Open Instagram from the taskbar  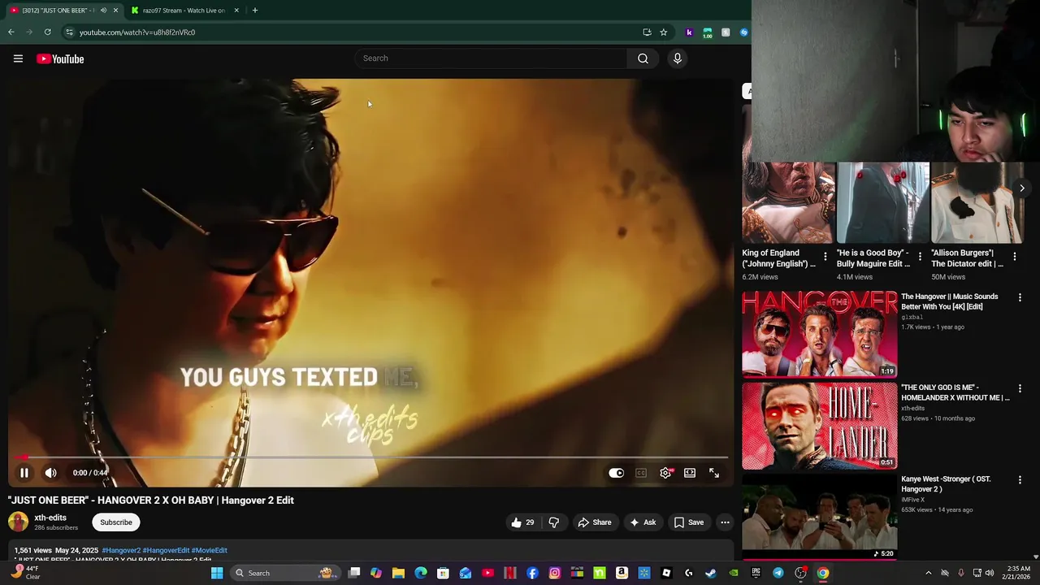(555, 573)
